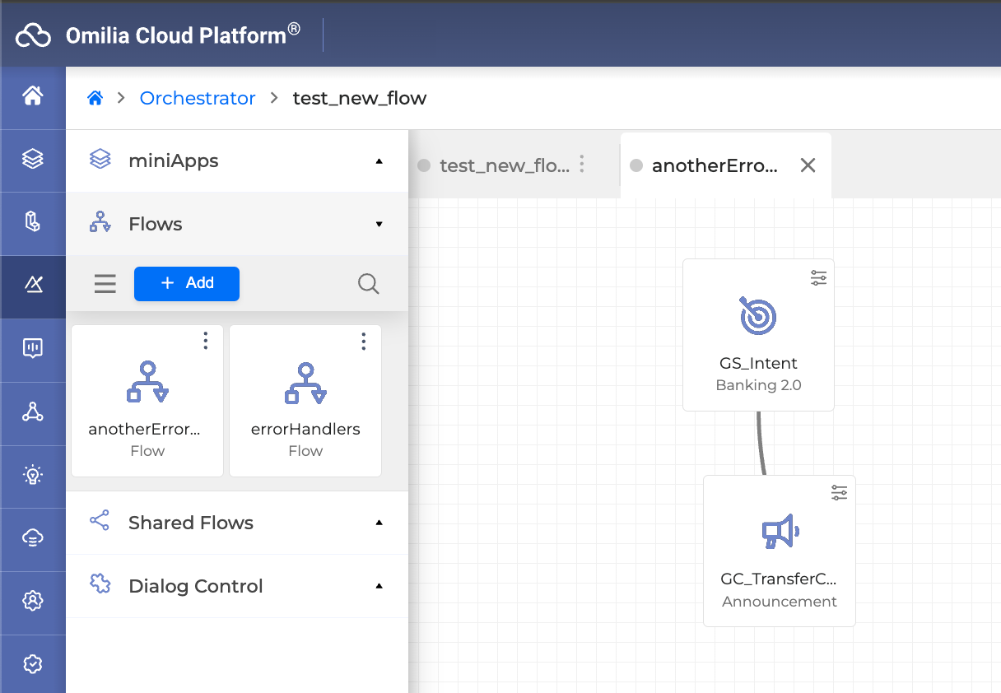Click the cloud icon in left sidebar
1001x693 pixels.
33,538
